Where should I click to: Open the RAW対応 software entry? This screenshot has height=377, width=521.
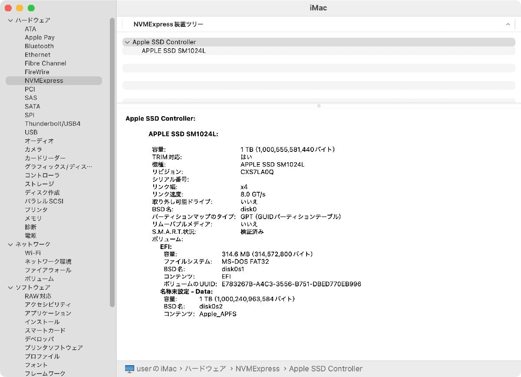(38, 296)
